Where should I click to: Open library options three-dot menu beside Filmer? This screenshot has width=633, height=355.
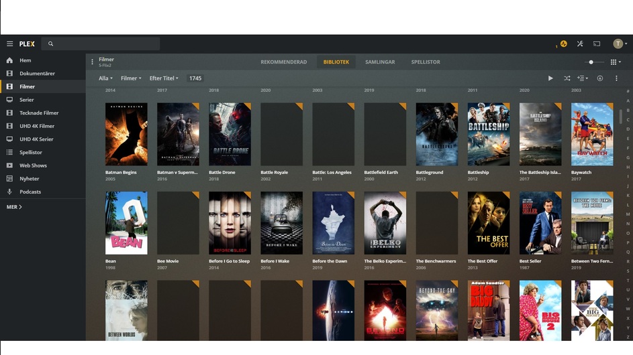(x=92, y=62)
